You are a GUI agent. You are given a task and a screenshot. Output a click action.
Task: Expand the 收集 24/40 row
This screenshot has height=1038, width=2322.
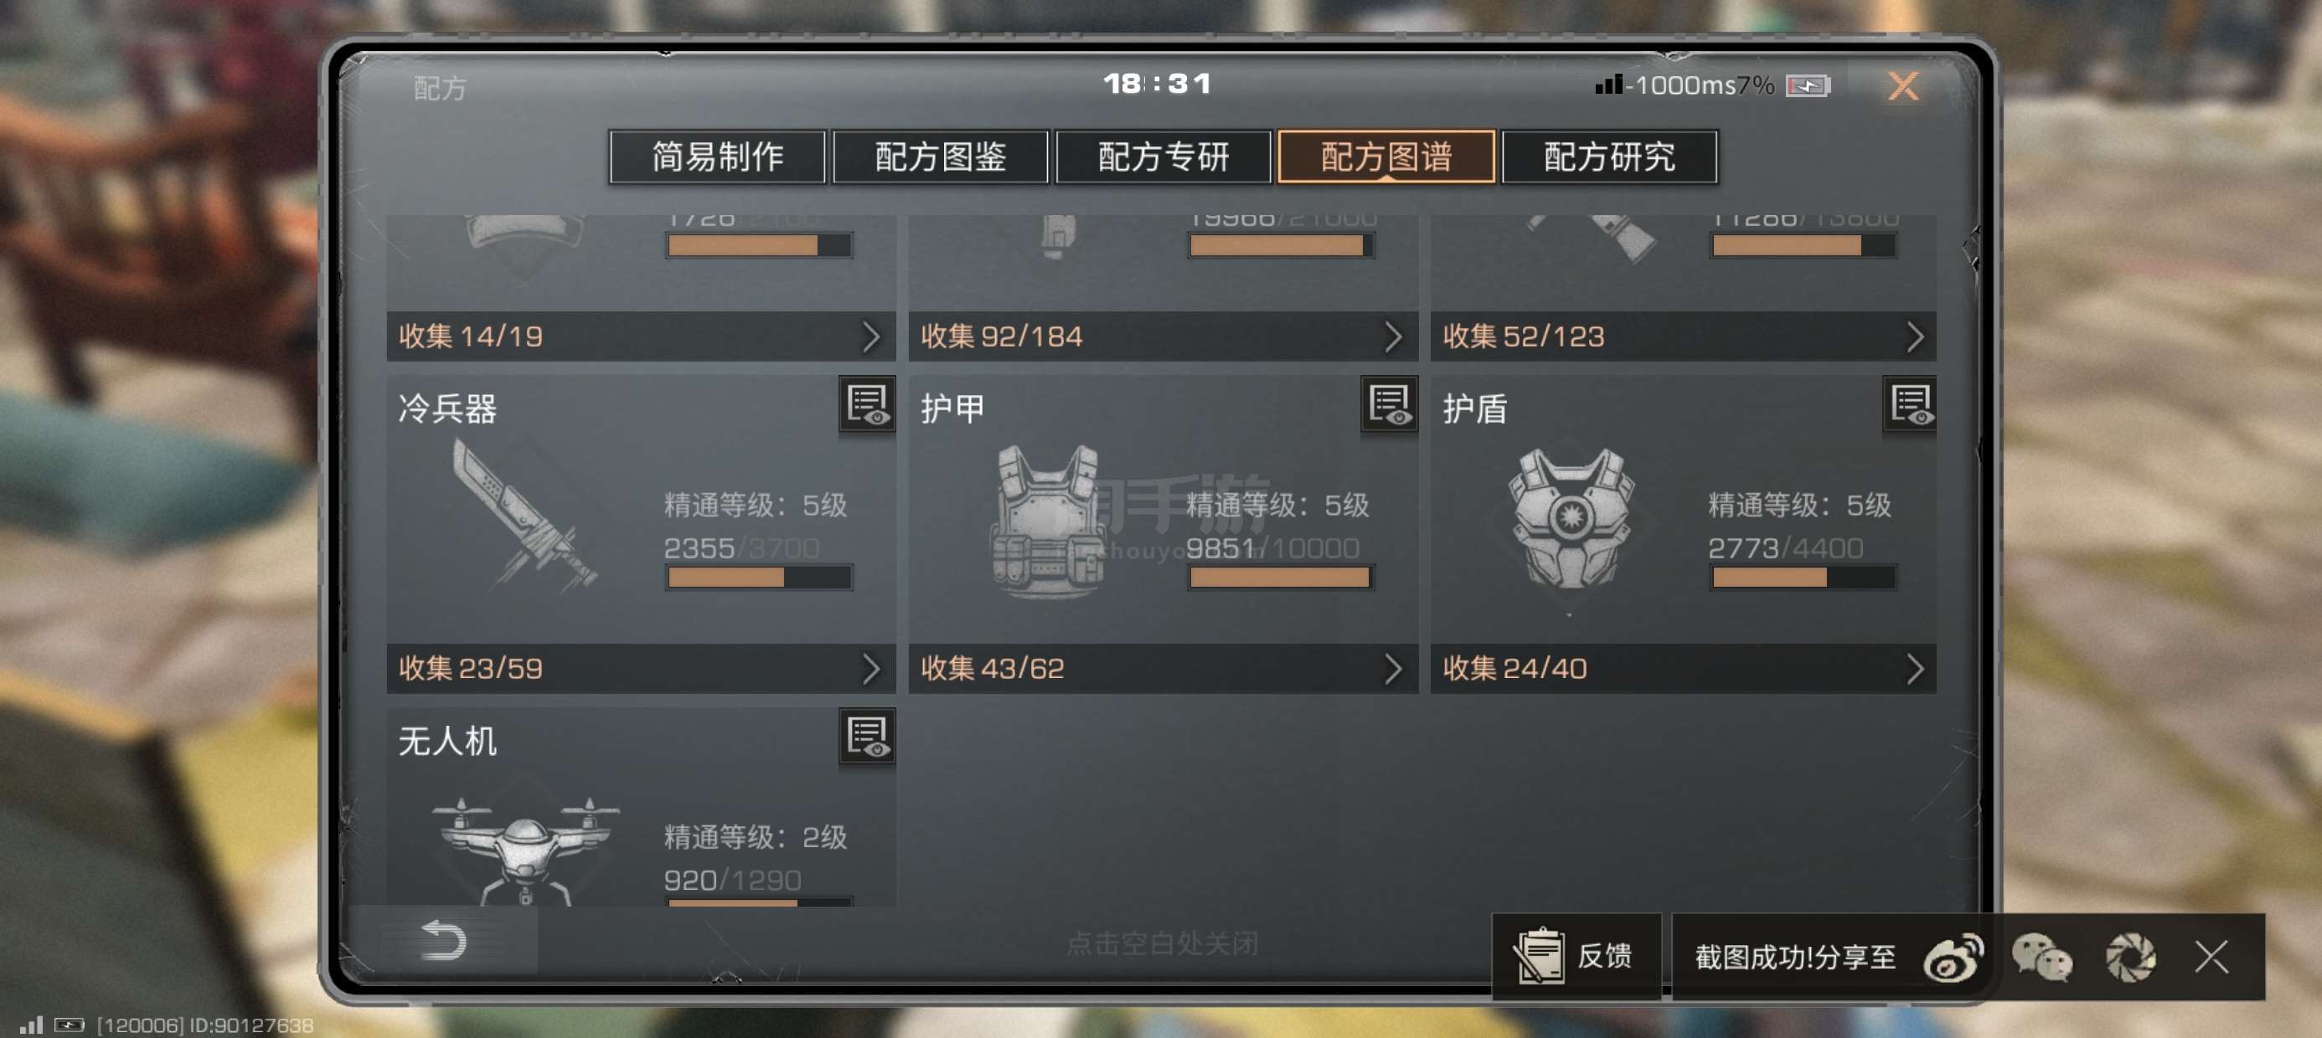coord(1683,669)
